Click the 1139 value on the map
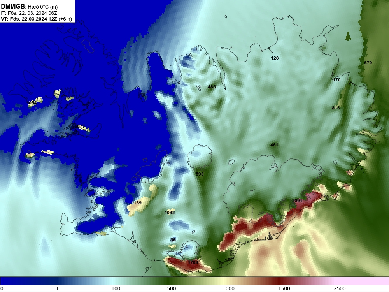389x292 pixels. (137, 203)
